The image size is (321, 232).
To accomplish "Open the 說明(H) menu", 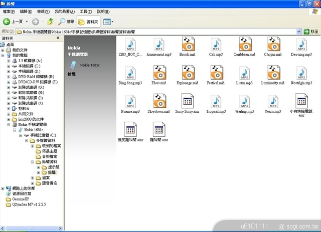I will [103, 12].
